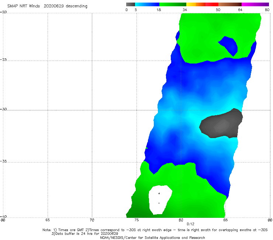Viewport: 273px width, 240px height.
Task: Click the yellow-orange segment of the color bar
Action: coord(196,4)
